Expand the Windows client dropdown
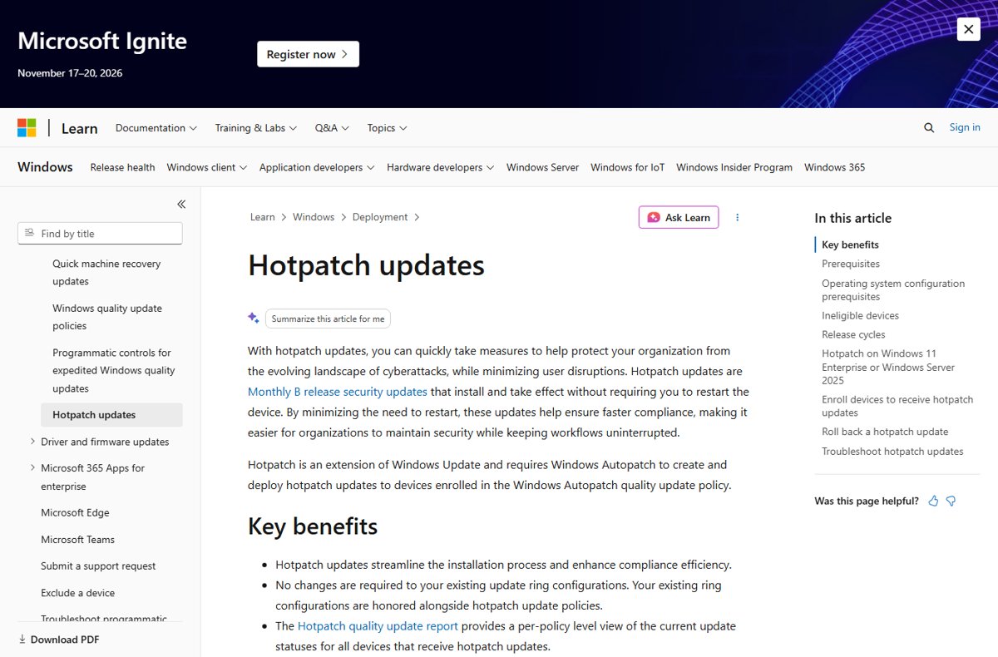This screenshot has height=657, width=998. click(207, 167)
